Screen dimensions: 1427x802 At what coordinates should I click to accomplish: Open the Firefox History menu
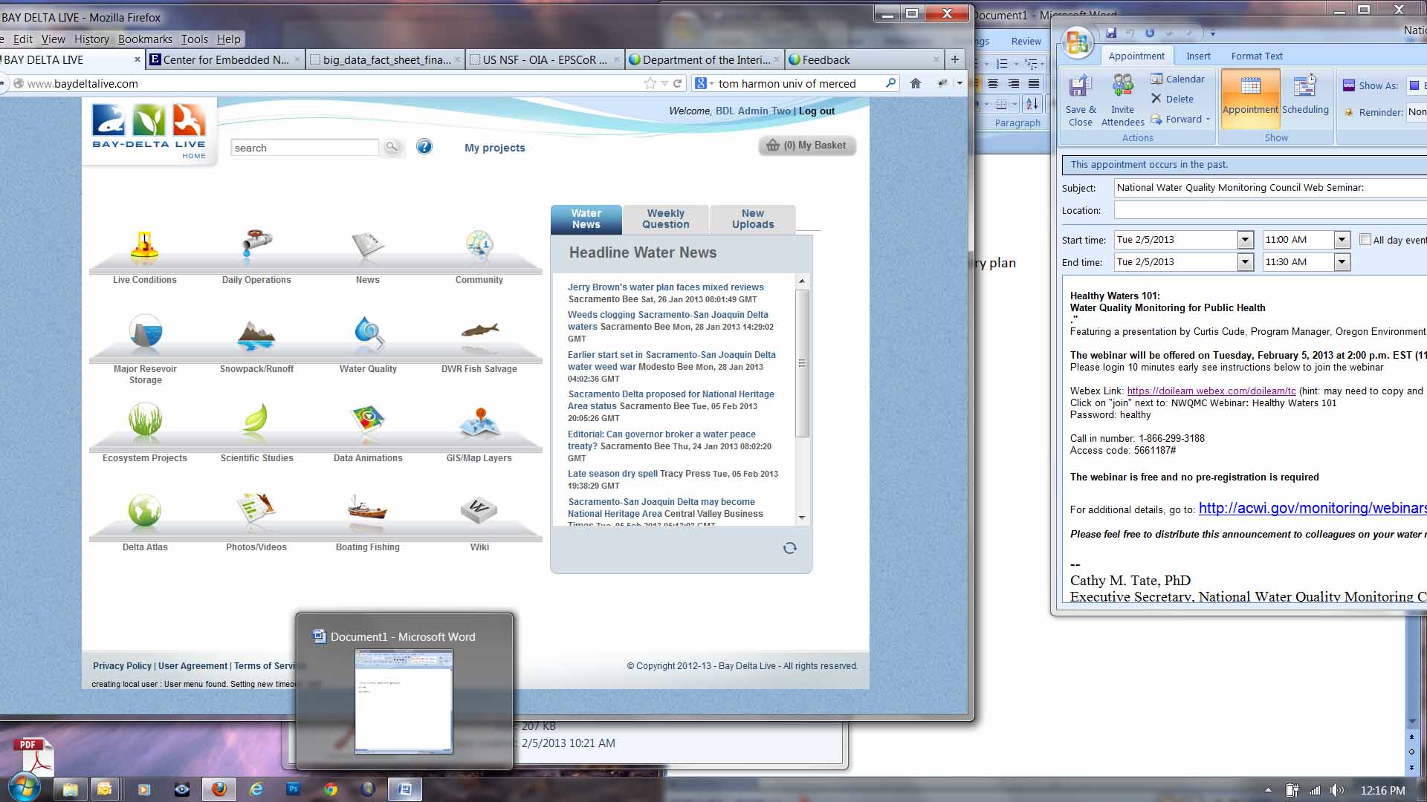[91, 39]
